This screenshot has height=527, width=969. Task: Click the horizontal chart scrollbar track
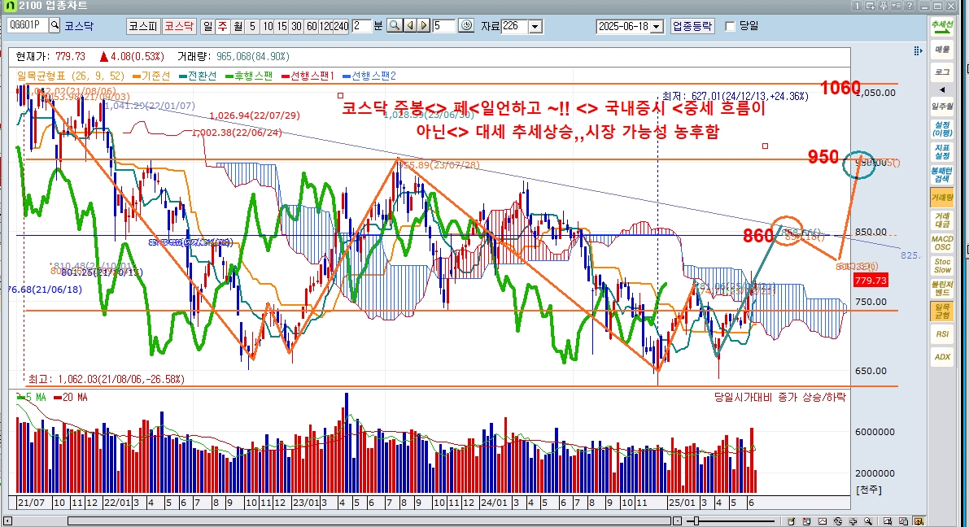(x=369, y=521)
